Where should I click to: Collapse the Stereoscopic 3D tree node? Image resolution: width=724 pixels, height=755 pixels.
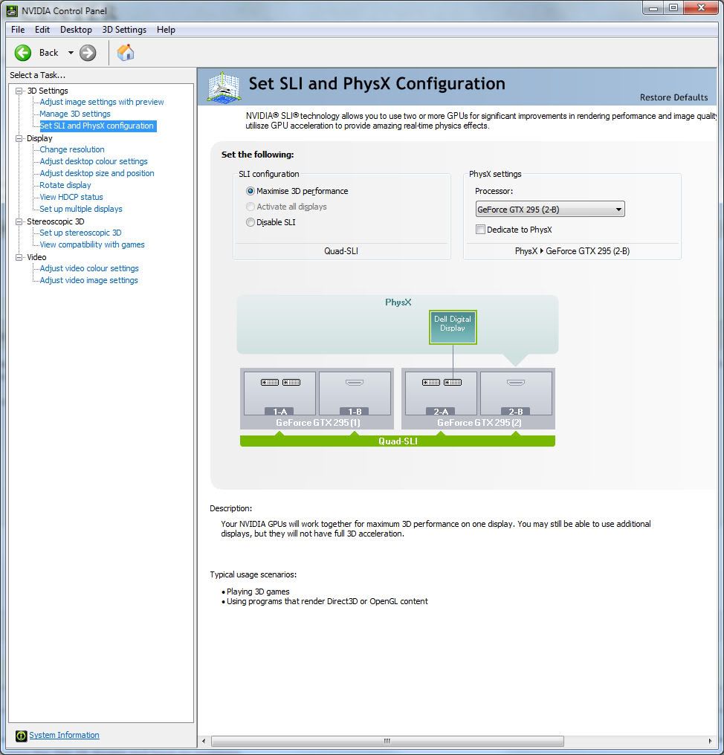pos(19,221)
